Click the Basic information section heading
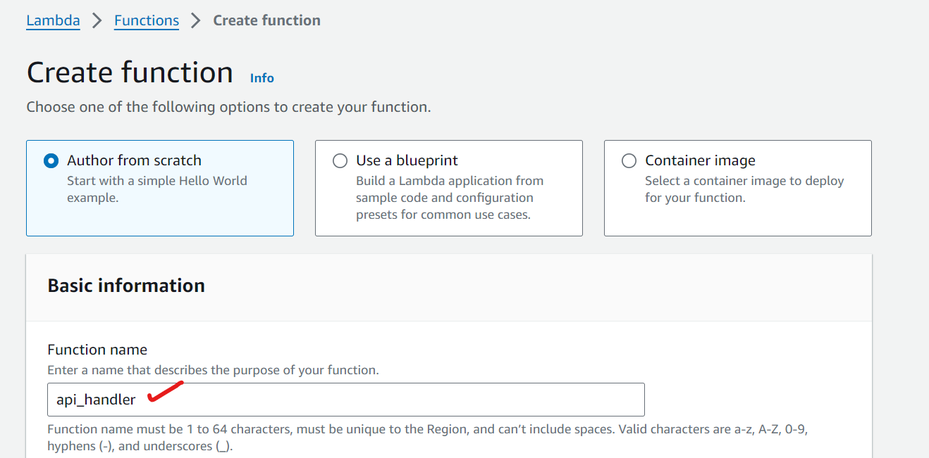This screenshot has width=929, height=458. pos(126,286)
